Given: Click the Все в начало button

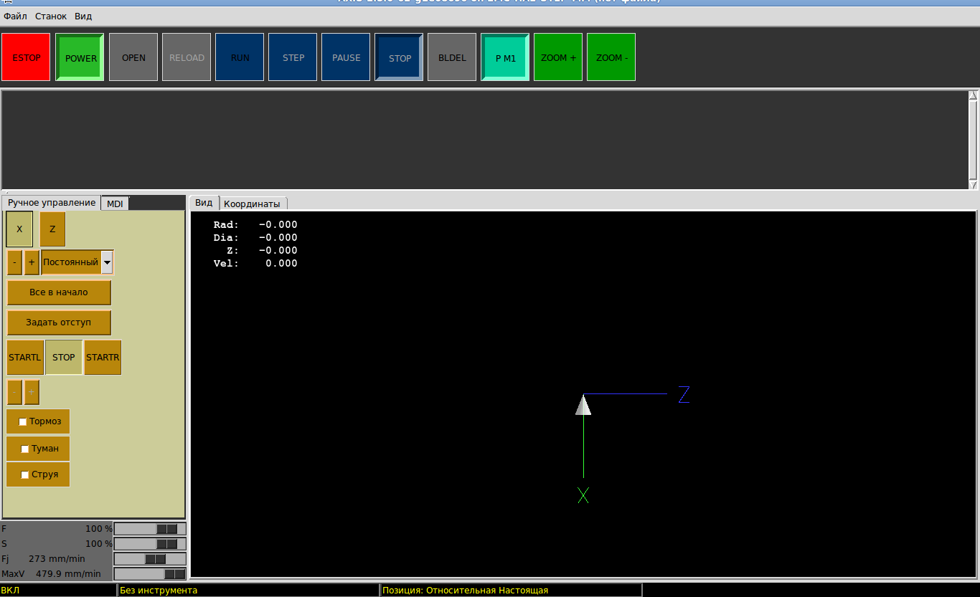Looking at the screenshot, I should pyautogui.click(x=59, y=292).
